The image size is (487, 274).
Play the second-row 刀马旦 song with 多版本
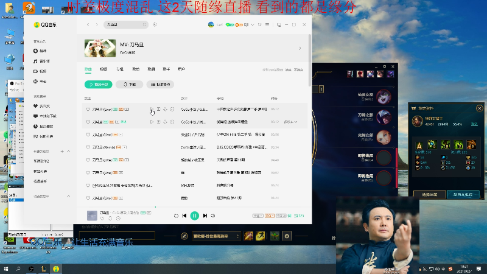(x=152, y=122)
